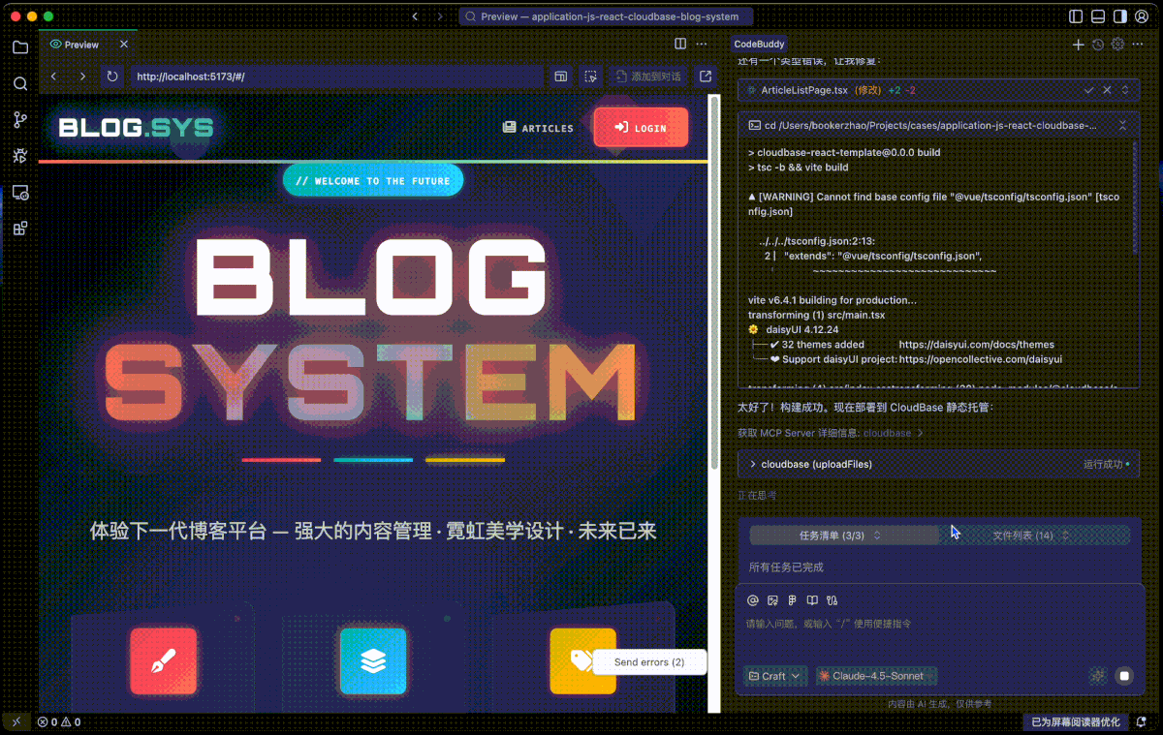Start a new CodeBuddy chat with plus icon
1163x735 pixels.
pos(1078,45)
